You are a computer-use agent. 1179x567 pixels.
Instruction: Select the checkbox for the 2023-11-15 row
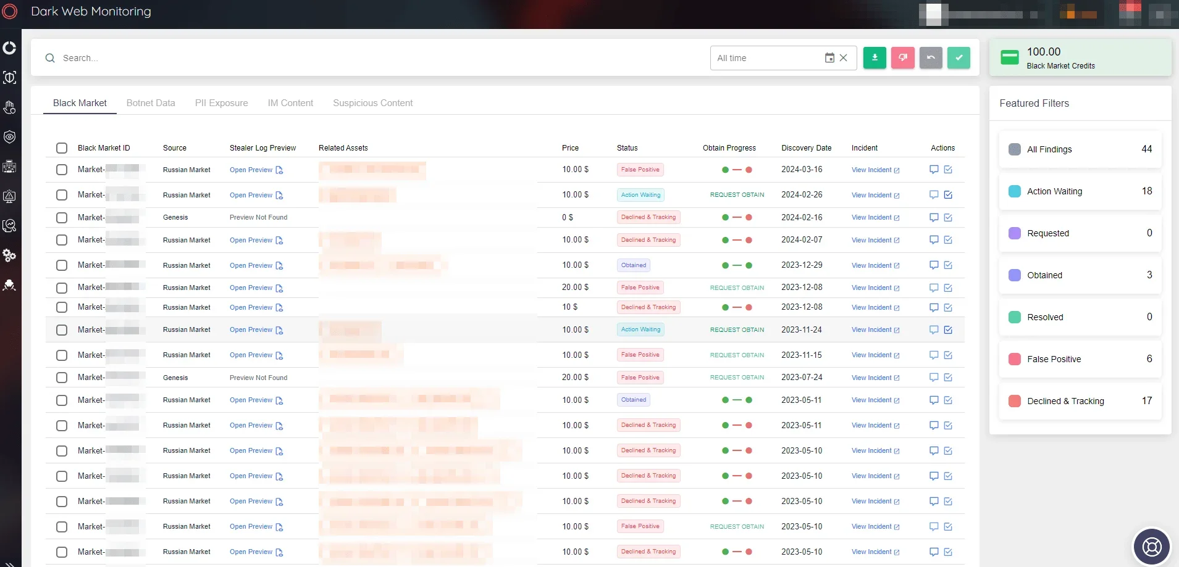point(62,355)
